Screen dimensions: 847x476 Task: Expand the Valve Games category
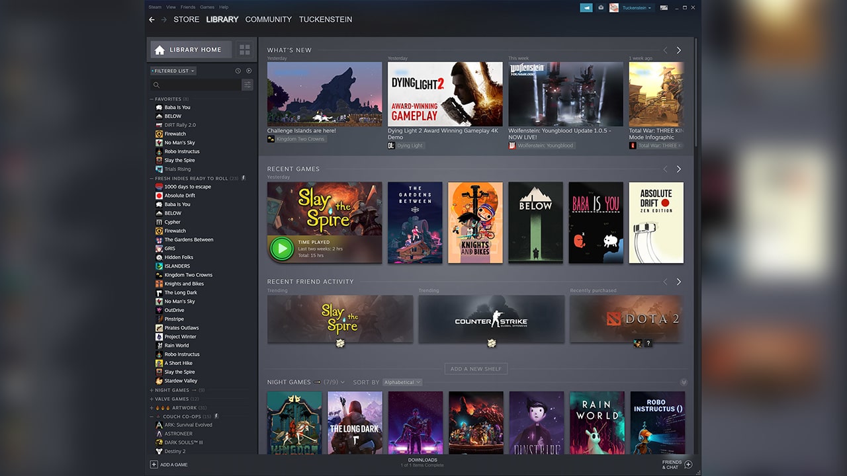(152, 399)
